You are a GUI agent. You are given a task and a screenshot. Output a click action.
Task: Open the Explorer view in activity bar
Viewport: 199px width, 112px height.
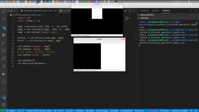pos(3,12)
